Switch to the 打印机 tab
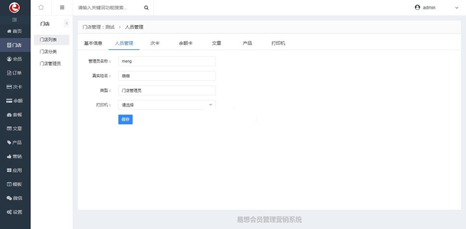This screenshot has height=229, width=466. pos(278,44)
